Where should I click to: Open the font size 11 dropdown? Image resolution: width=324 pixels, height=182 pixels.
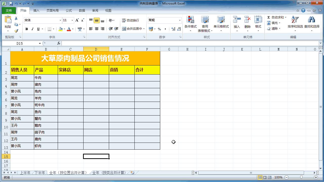[x=72, y=20]
